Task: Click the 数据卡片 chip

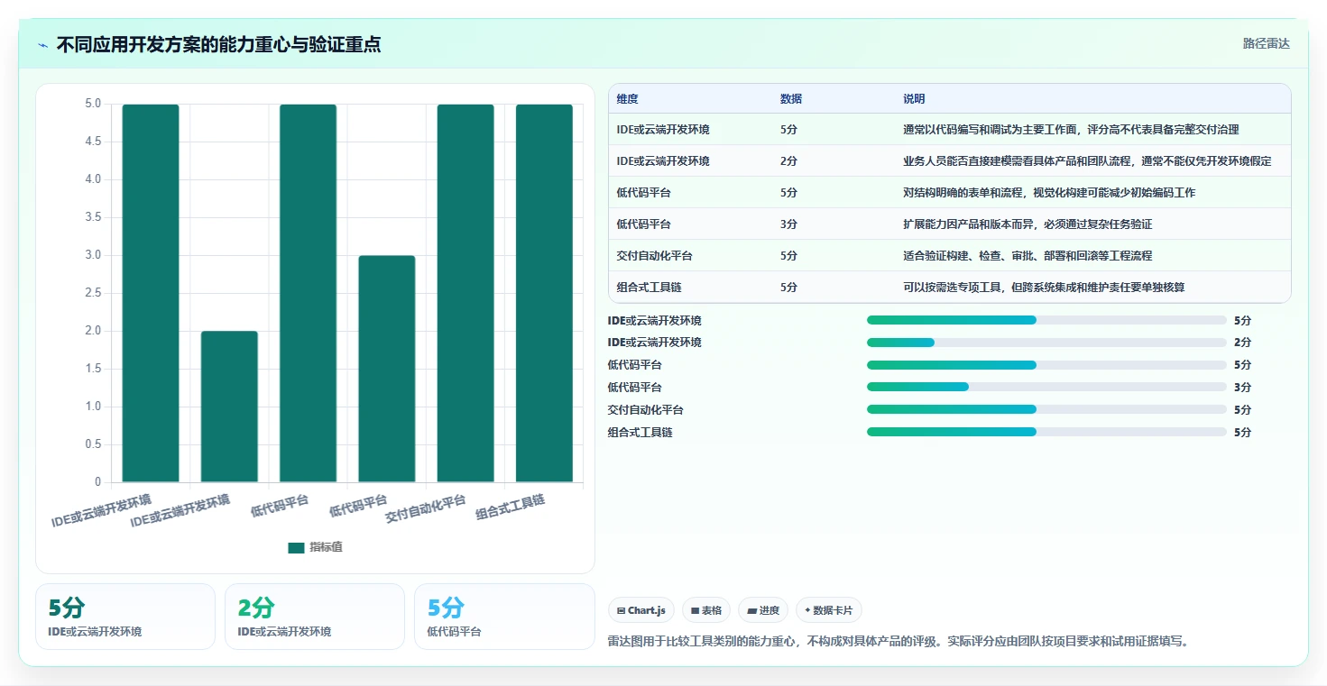Action: 829,610
